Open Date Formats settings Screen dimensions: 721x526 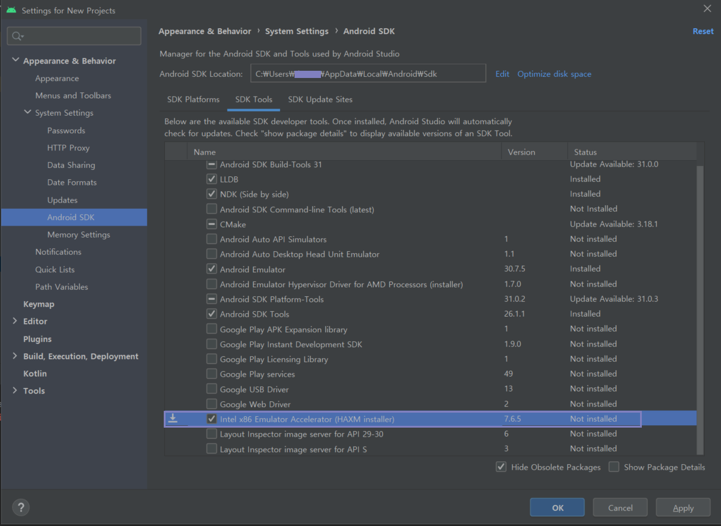point(72,182)
